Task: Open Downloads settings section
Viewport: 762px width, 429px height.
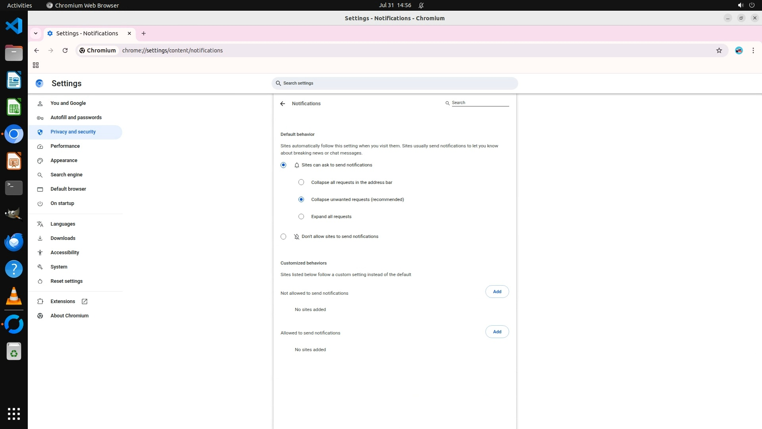Action: click(63, 238)
